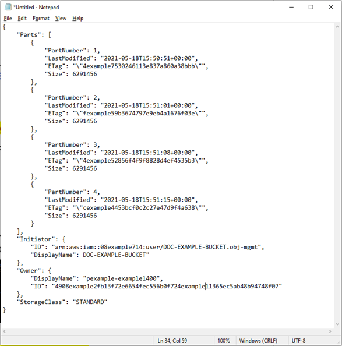Click the Owner ID 4908example line

(x=156, y=287)
